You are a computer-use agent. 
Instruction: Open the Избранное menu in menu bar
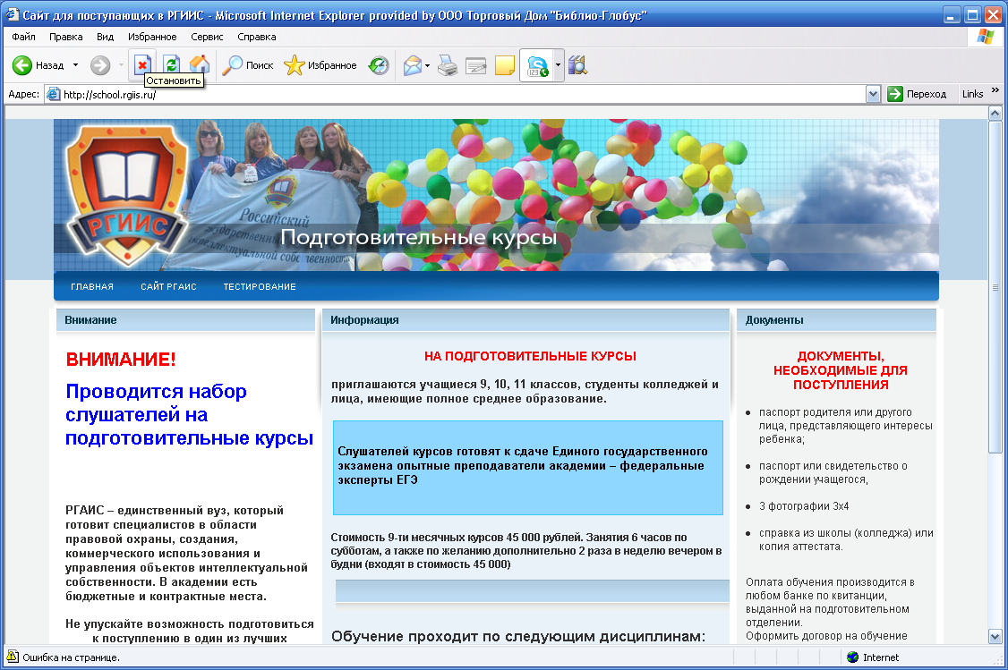(x=151, y=37)
